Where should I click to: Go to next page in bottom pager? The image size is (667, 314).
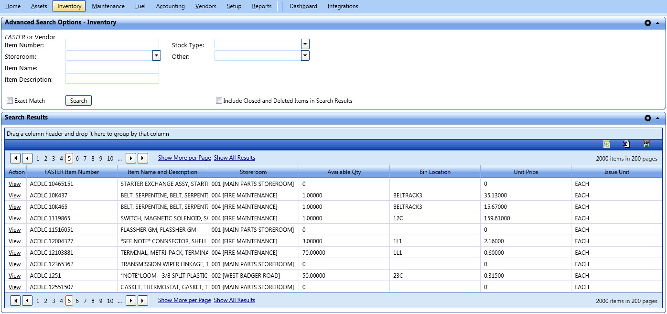pos(130,301)
